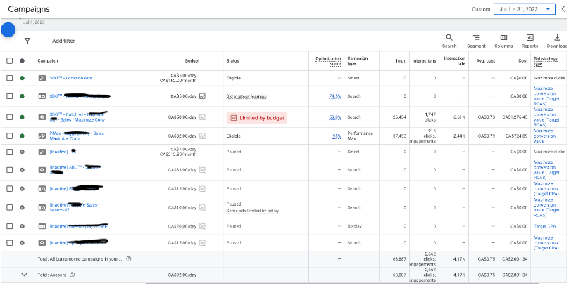The height and width of the screenshot is (288, 571).
Task: Sort by Interactions column header
Action: [424, 60]
